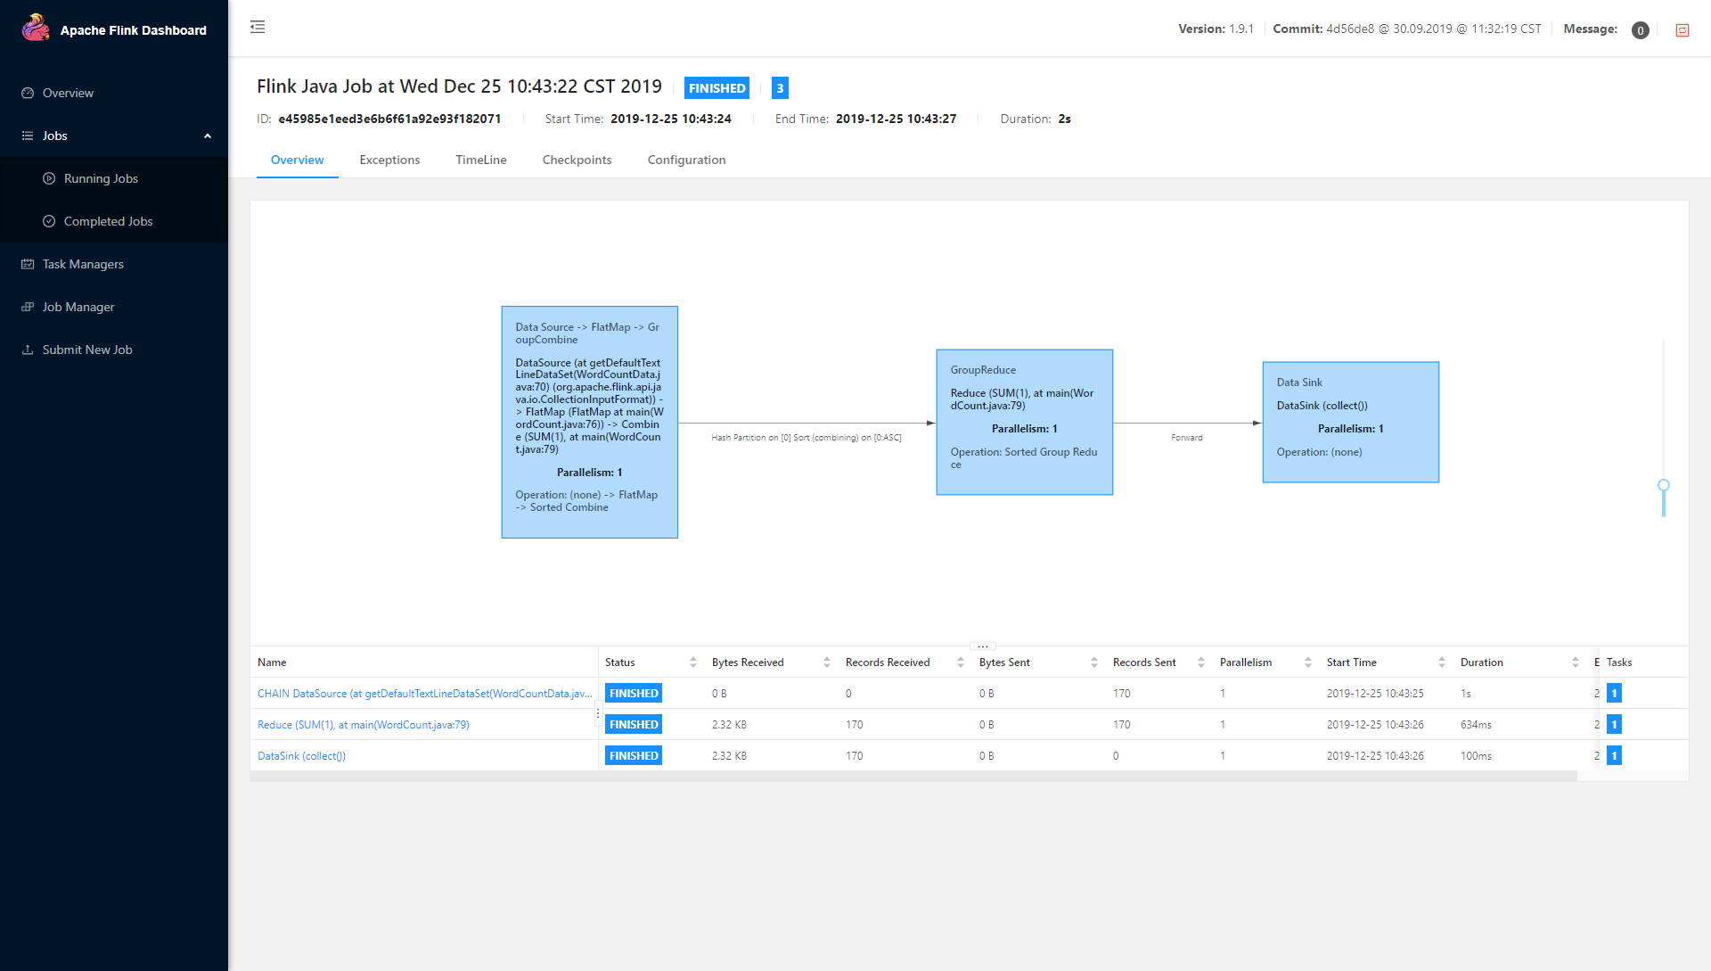1711x971 pixels.
Task: Open the Reduce (SUM(1)) task link
Action: pos(363,725)
